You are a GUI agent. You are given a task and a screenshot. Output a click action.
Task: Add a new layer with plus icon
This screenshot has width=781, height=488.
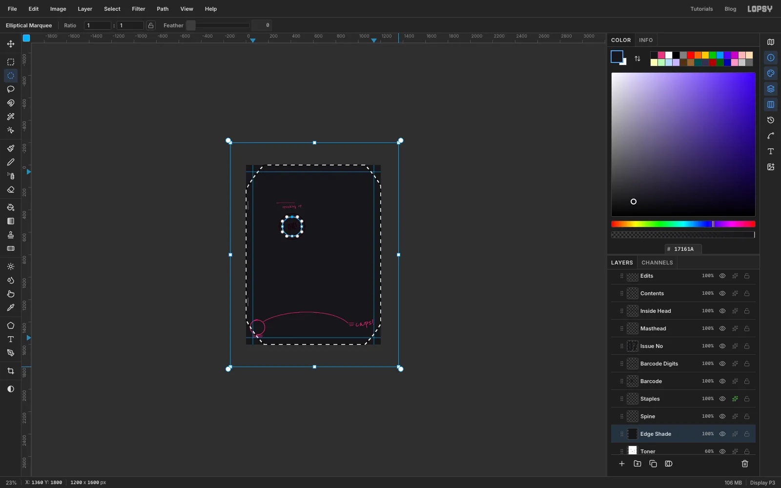622,464
